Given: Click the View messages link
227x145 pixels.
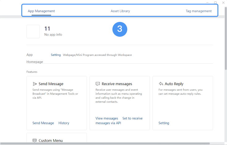Looking at the screenshot, I should coord(107,118).
